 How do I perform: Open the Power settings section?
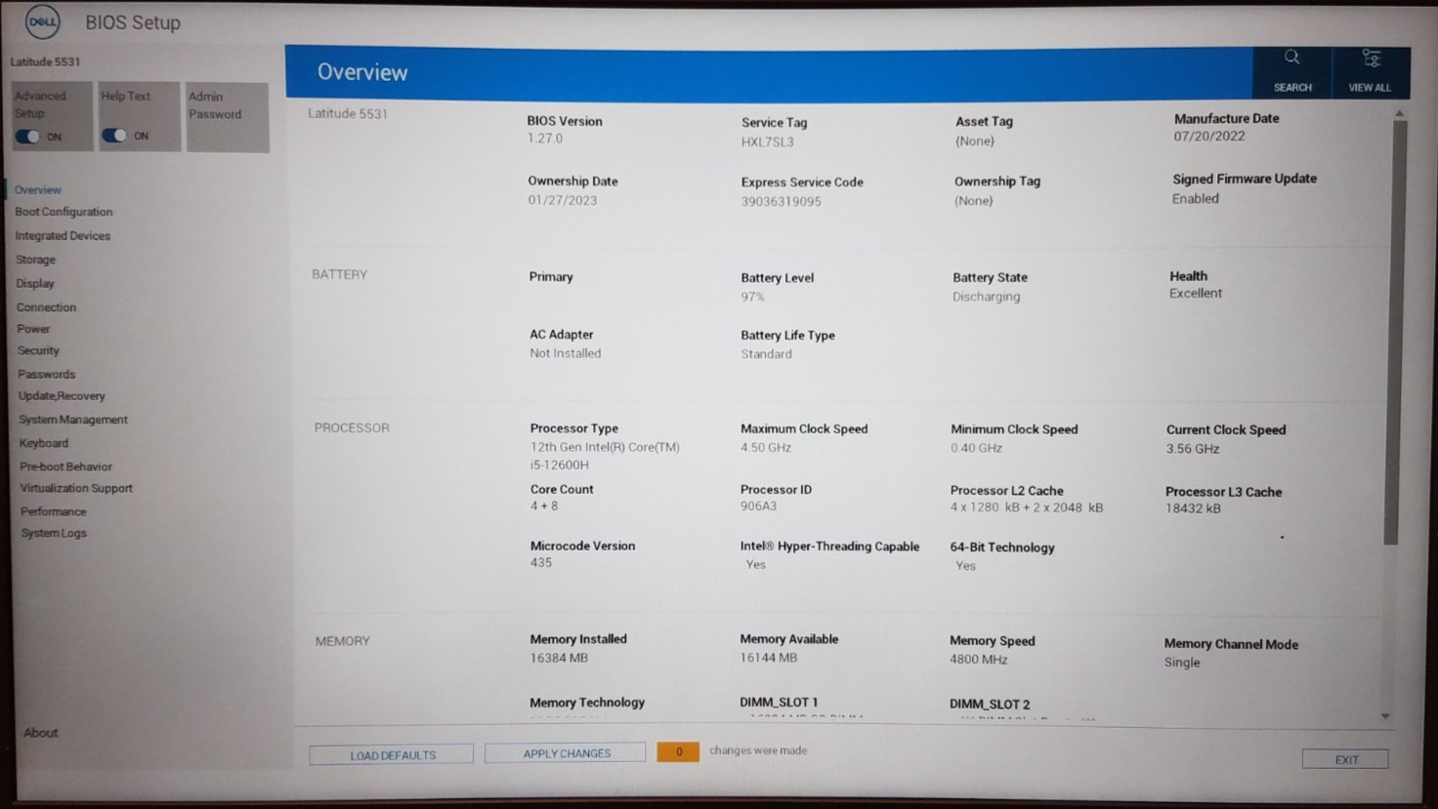pos(33,329)
